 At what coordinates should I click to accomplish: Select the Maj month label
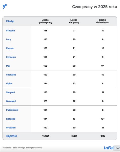click(8, 66)
